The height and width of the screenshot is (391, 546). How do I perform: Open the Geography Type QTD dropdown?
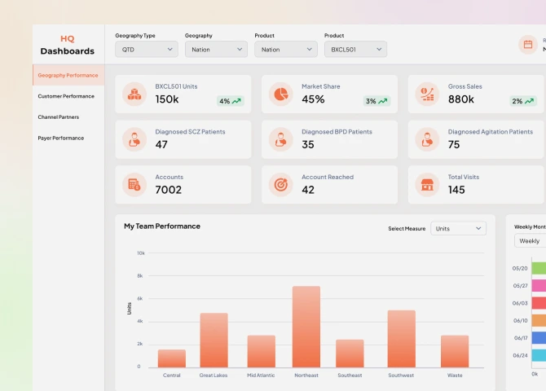(147, 50)
